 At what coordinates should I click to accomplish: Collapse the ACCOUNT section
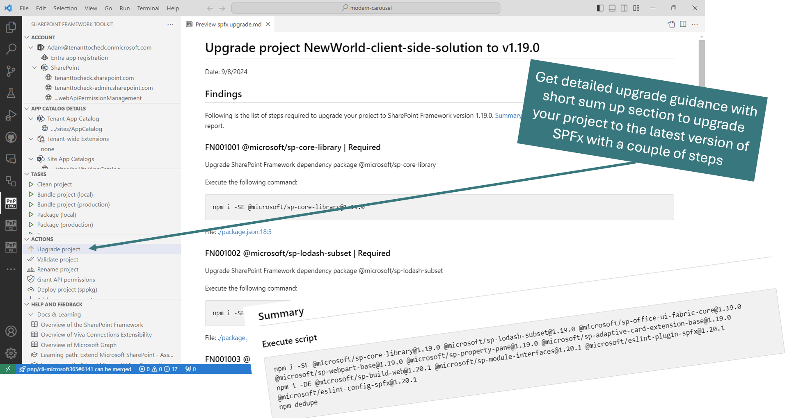pos(27,37)
